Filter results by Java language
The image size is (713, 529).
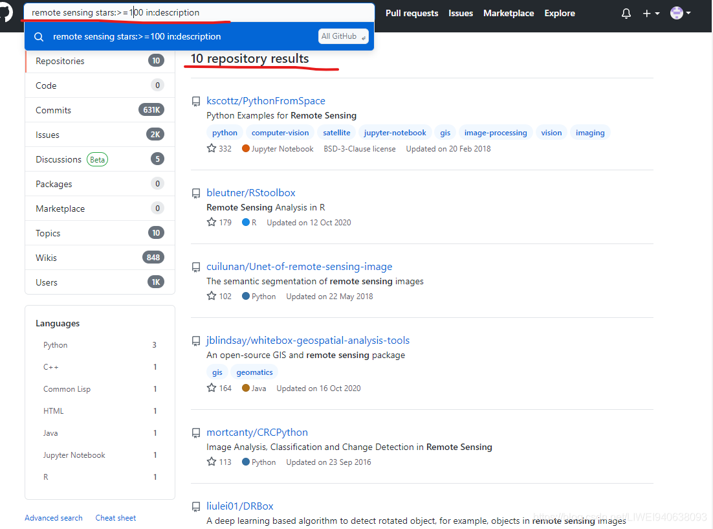coord(100,433)
